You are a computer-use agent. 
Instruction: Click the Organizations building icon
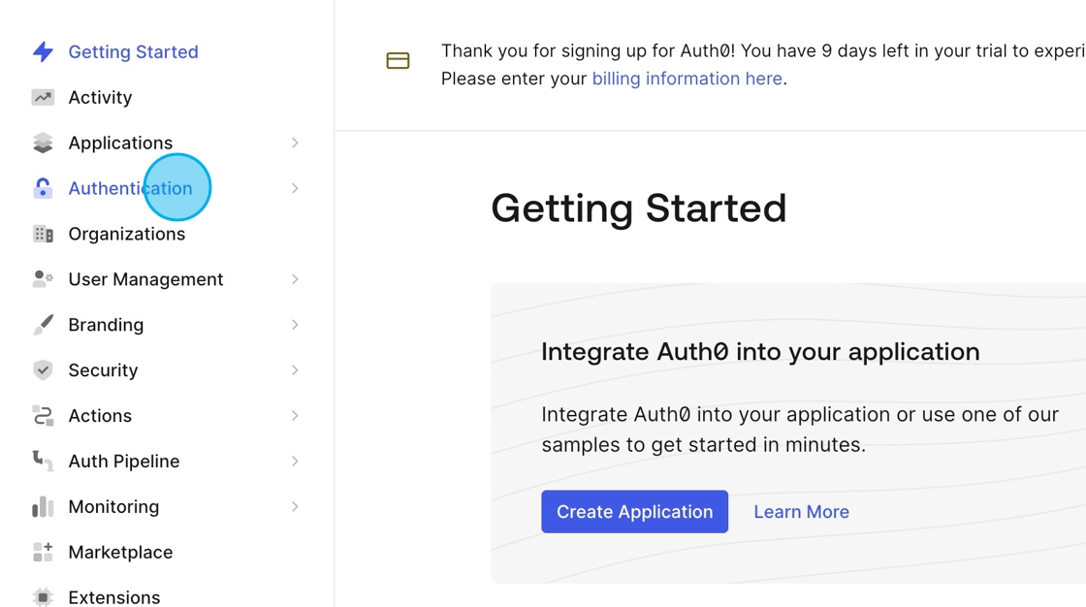[x=43, y=235]
